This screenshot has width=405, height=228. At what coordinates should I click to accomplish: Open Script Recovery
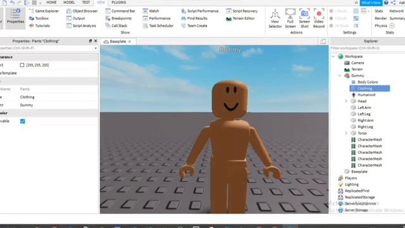click(x=242, y=11)
